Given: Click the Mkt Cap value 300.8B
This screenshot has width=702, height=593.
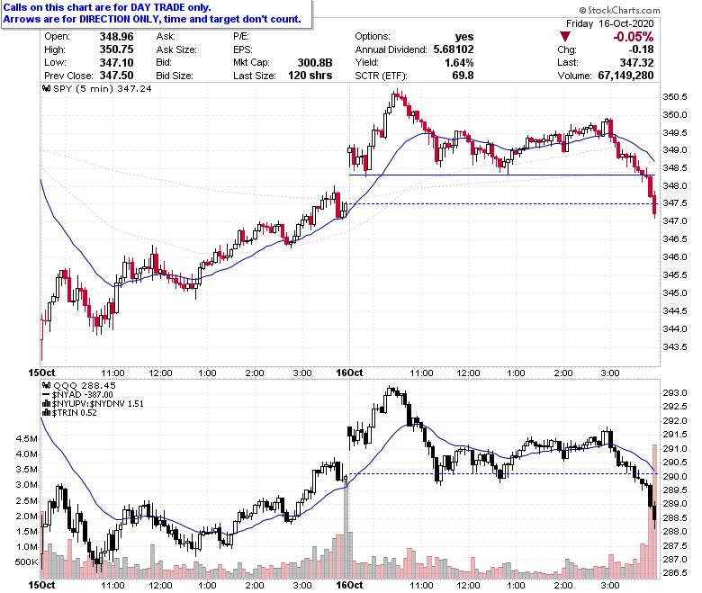Looking at the screenshot, I should [x=315, y=63].
